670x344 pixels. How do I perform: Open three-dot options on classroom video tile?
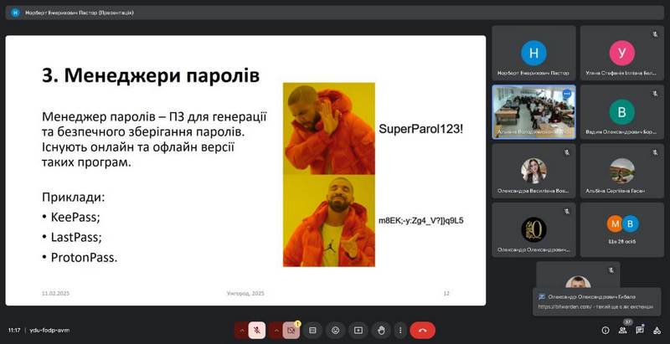pos(567,94)
